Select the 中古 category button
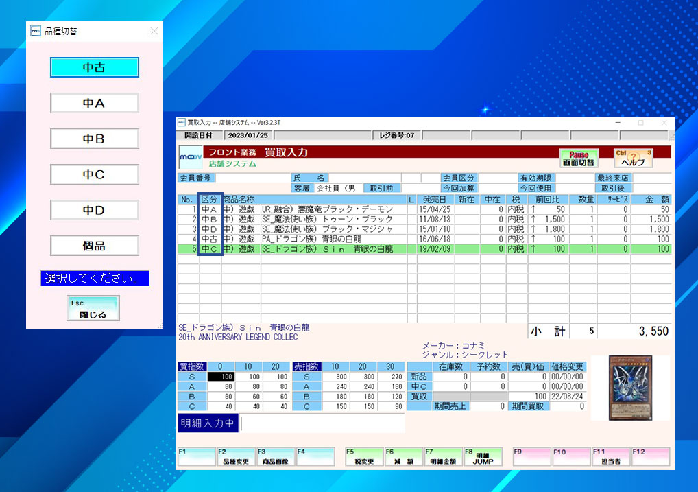This screenshot has height=492, width=698. pyautogui.click(x=95, y=67)
